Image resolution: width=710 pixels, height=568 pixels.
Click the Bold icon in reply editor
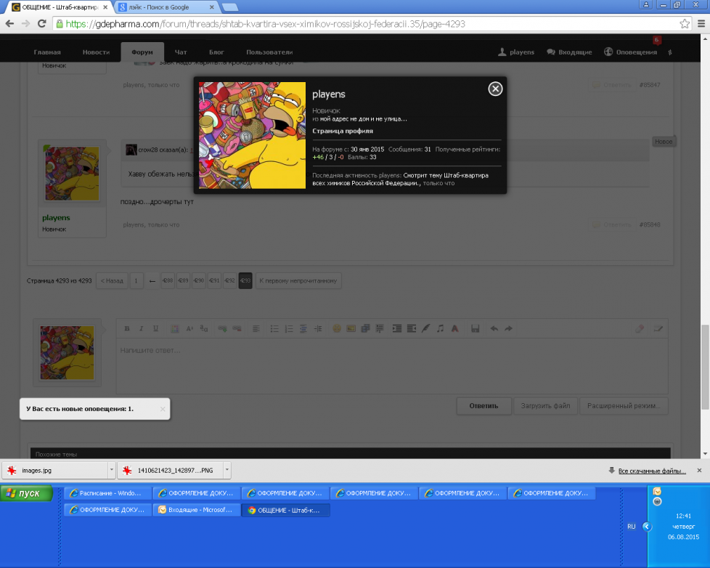[x=127, y=328]
